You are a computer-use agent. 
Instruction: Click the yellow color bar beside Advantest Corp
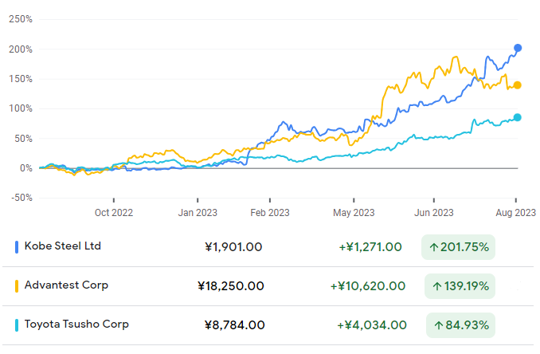pos(17,285)
